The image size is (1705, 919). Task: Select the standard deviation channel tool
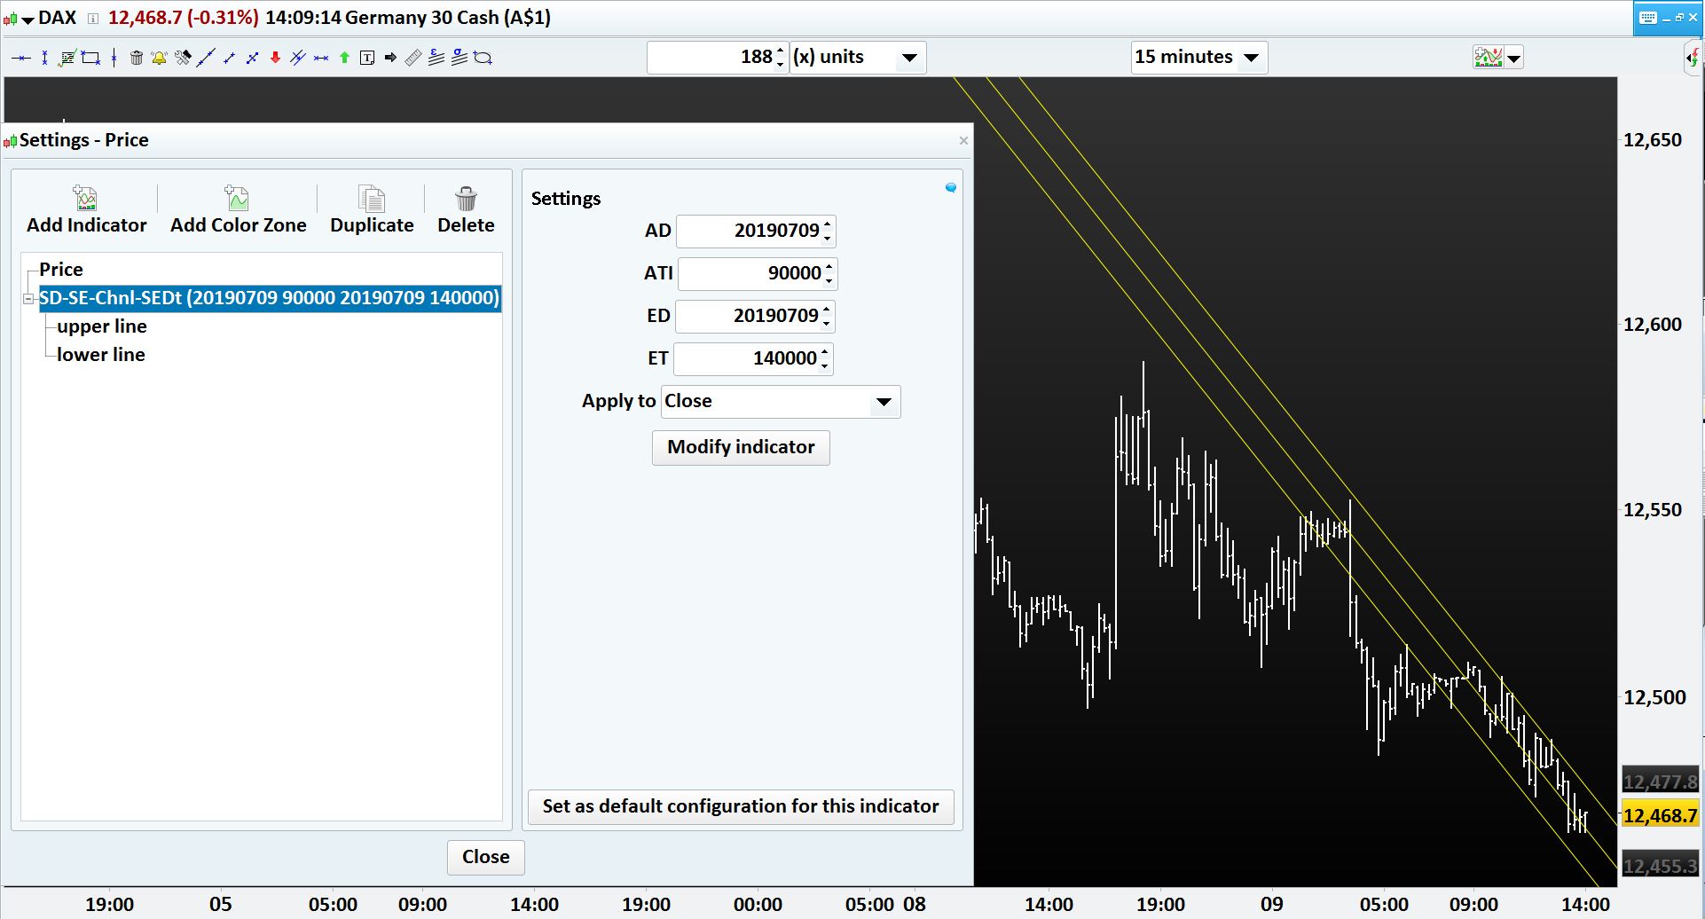point(460,59)
